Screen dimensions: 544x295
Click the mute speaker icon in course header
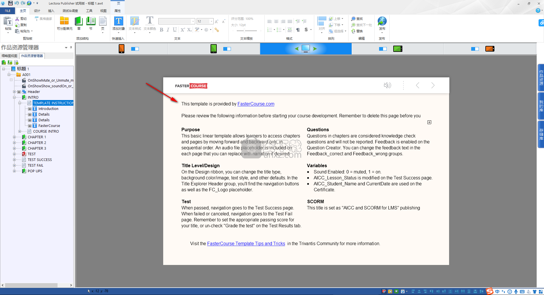click(x=387, y=85)
